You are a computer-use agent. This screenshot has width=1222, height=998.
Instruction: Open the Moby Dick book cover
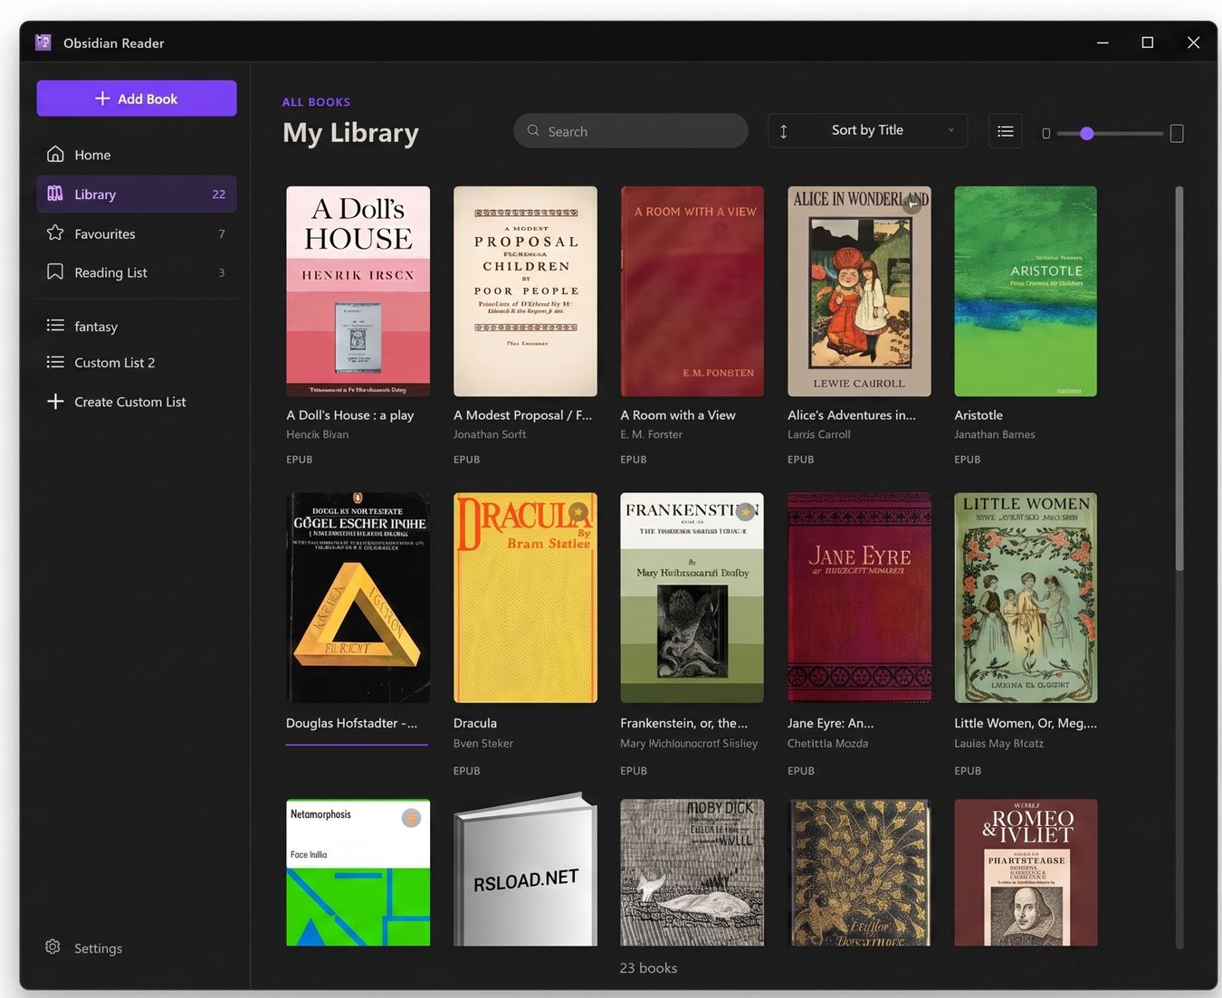692,872
